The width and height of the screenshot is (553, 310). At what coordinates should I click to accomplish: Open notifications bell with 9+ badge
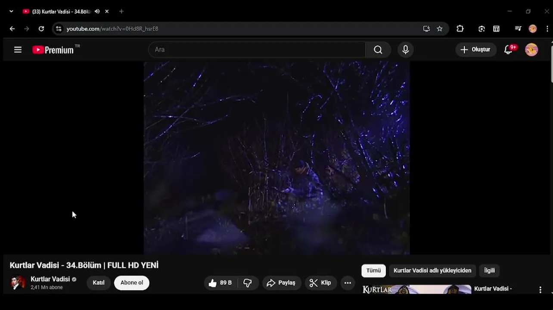[x=509, y=50]
